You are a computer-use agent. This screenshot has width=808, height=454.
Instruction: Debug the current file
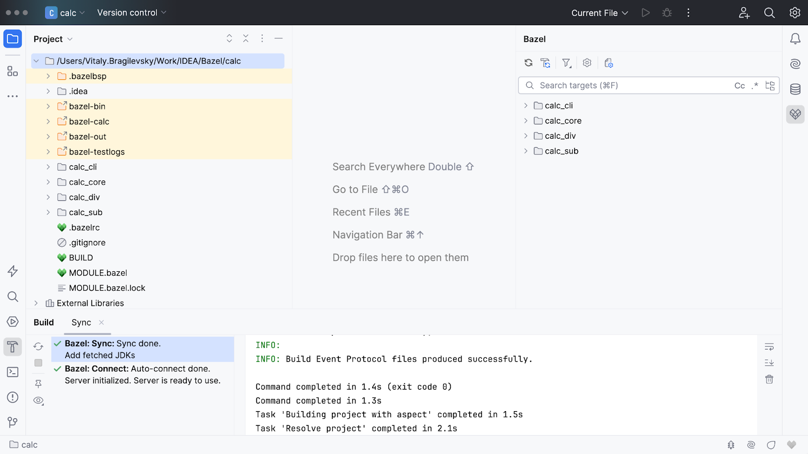[667, 13]
